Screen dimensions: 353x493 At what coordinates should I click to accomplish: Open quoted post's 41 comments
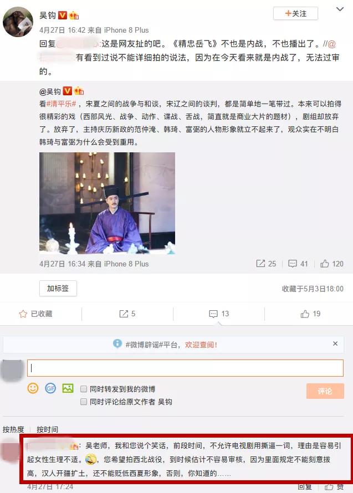298,264
